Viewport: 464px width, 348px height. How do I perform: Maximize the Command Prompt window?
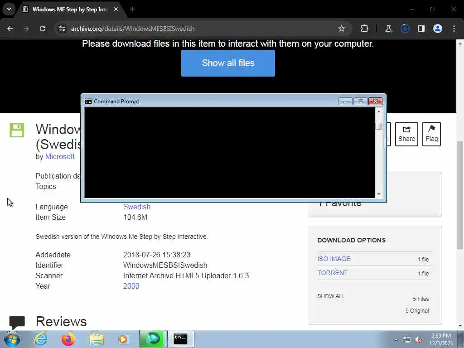click(360, 101)
